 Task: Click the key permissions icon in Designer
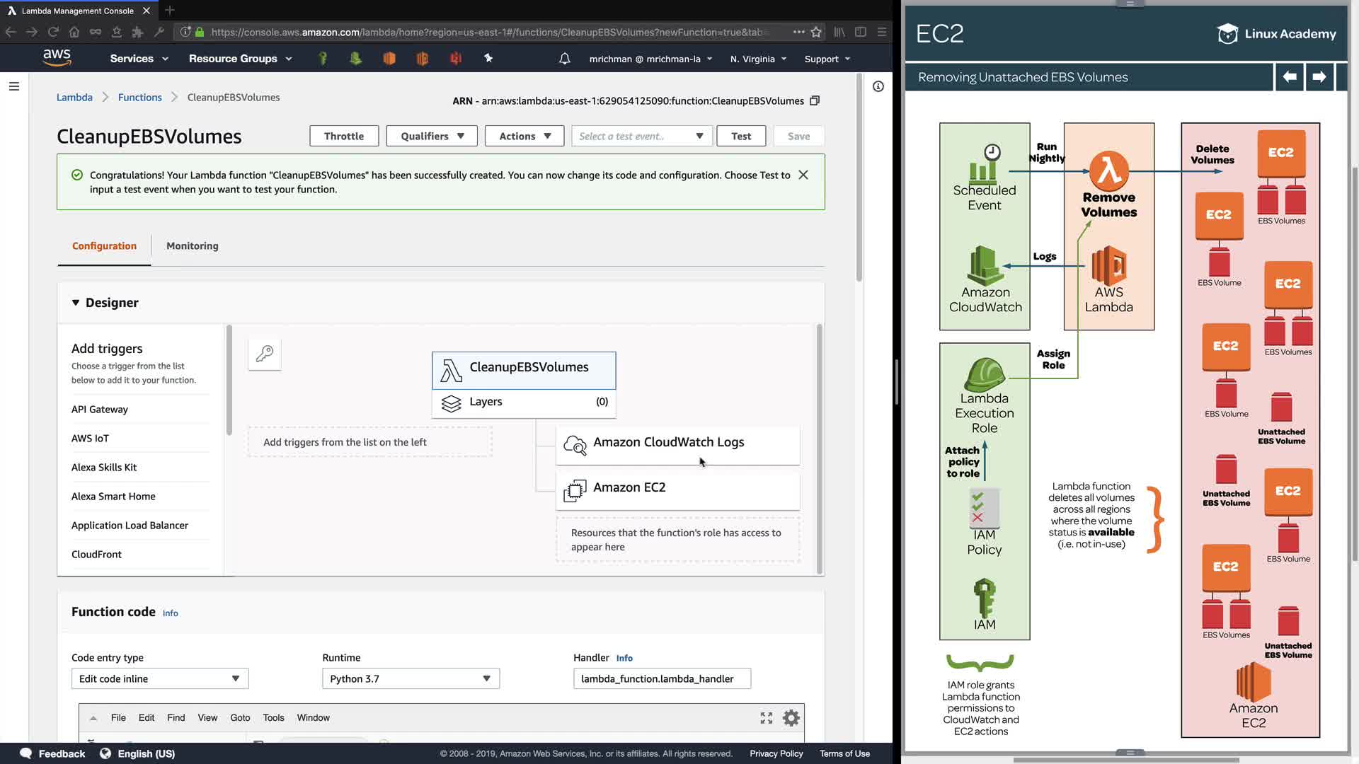[265, 354]
